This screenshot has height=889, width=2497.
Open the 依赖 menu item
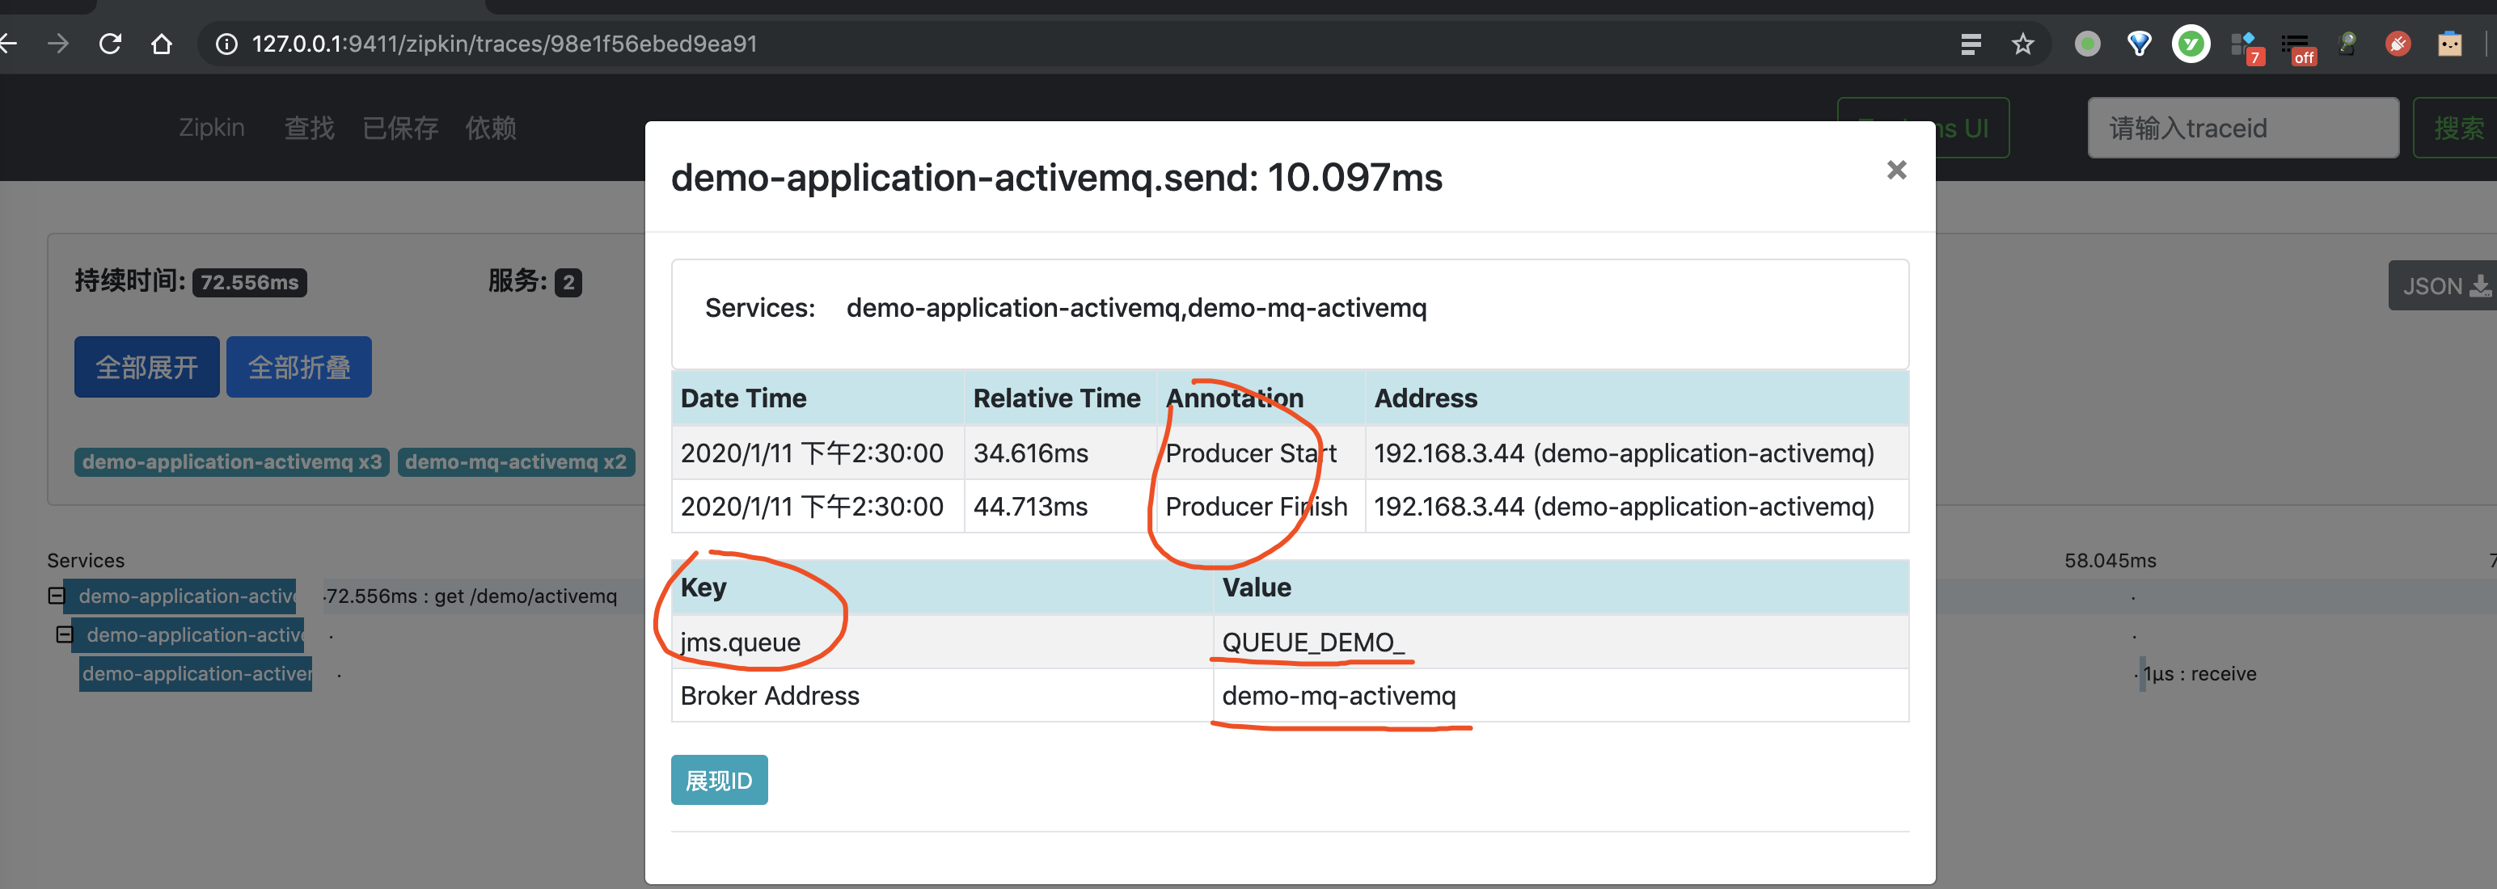(x=491, y=128)
